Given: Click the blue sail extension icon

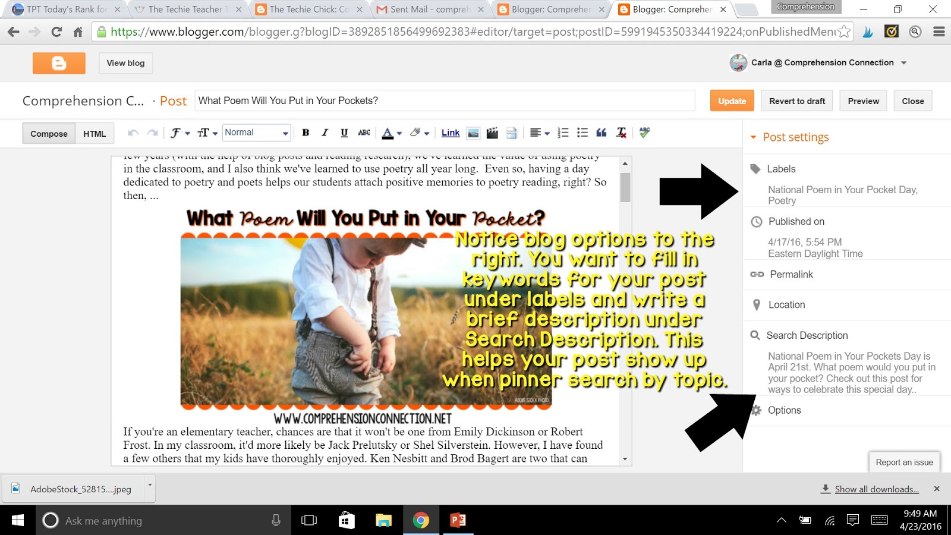Looking at the screenshot, I should point(868,32).
